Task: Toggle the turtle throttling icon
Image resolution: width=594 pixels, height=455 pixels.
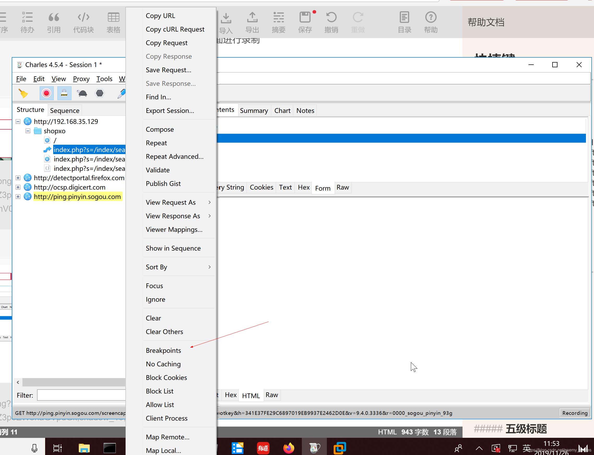Action: [82, 93]
